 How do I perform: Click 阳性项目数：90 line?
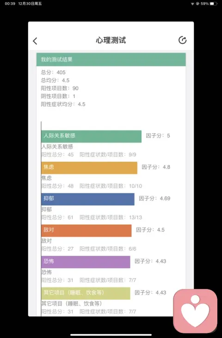coord(60,88)
